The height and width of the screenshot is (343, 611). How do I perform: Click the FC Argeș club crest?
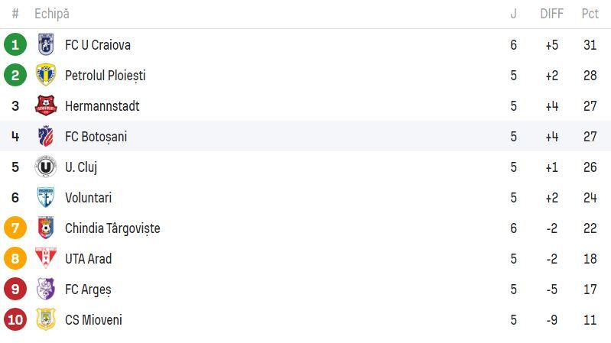click(46, 290)
